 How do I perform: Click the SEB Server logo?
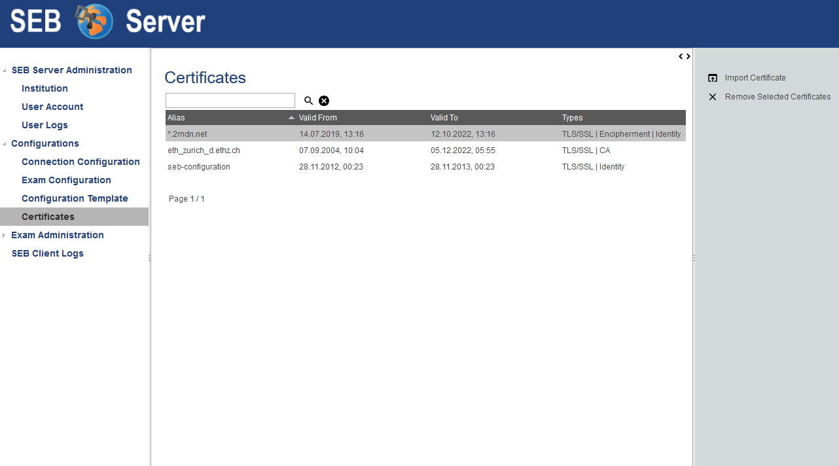point(108,22)
